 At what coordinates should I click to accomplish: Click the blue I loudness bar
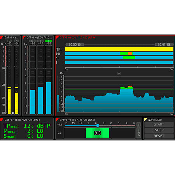[x=49, y=98]
